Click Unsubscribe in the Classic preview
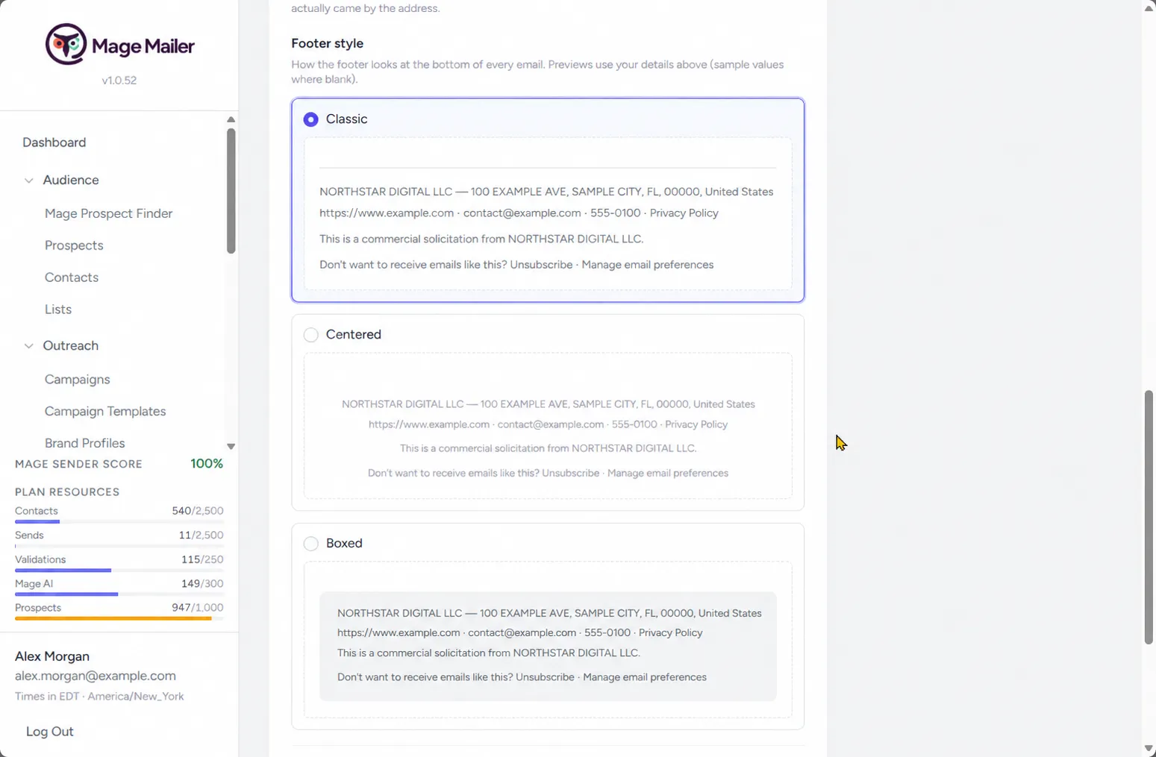The width and height of the screenshot is (1156, 757). (x=541, y=265)
